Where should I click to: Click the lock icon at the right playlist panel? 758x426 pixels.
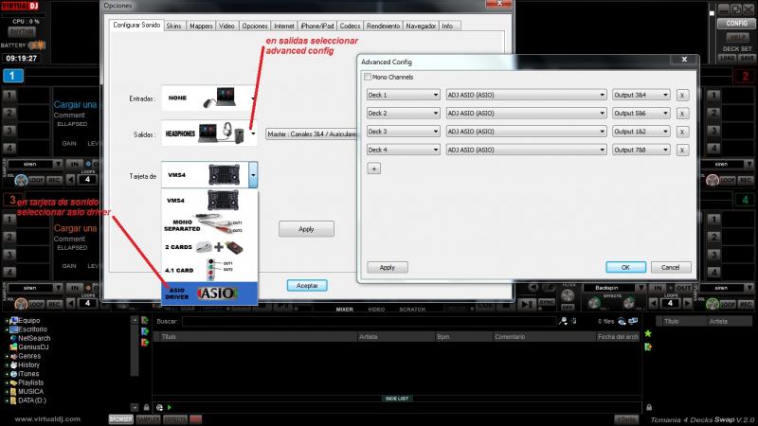pos(649,408)
